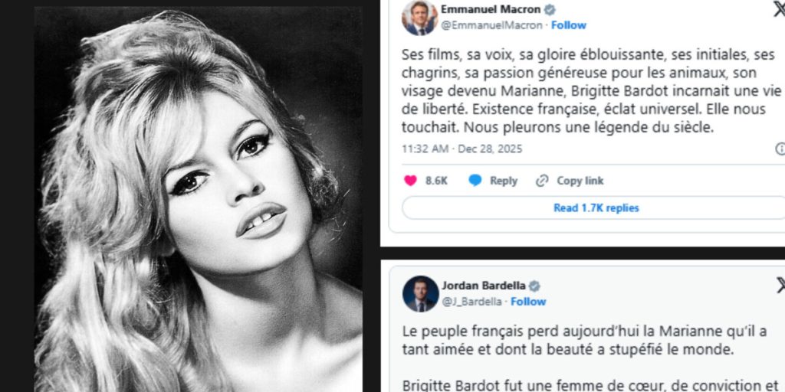Open Jordan Bardella's profile picture
Viewport: 785px width, 392px height.
420,293
